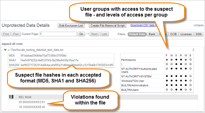Click the M column header in permissions

[x=172, y=56]
